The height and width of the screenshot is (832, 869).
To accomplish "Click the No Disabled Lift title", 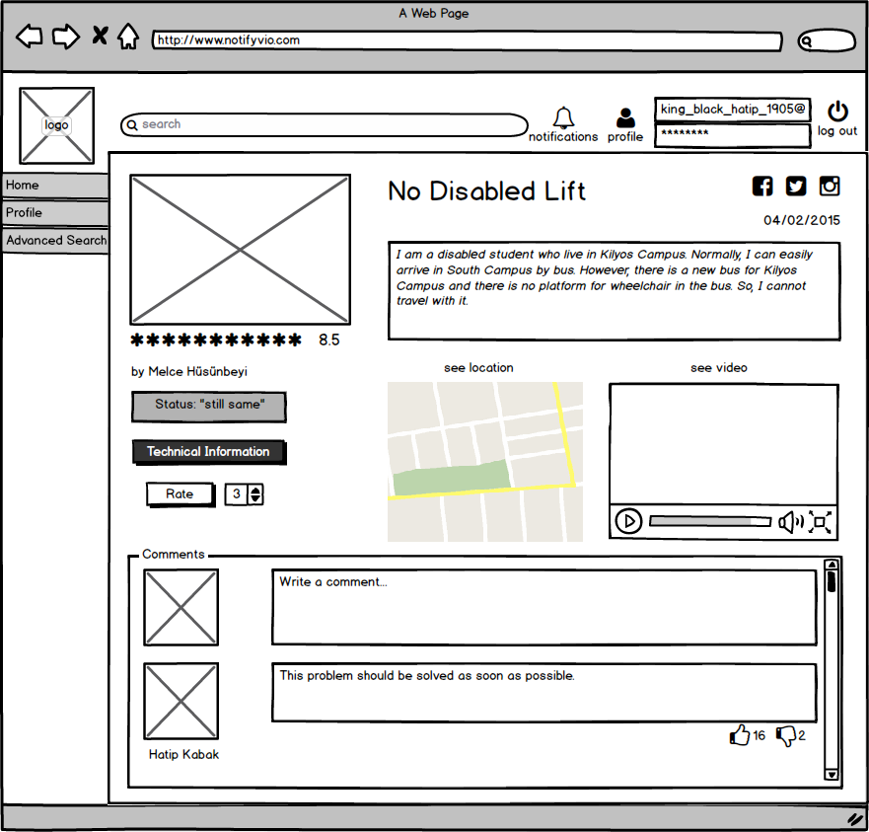I will pos(486,191).
